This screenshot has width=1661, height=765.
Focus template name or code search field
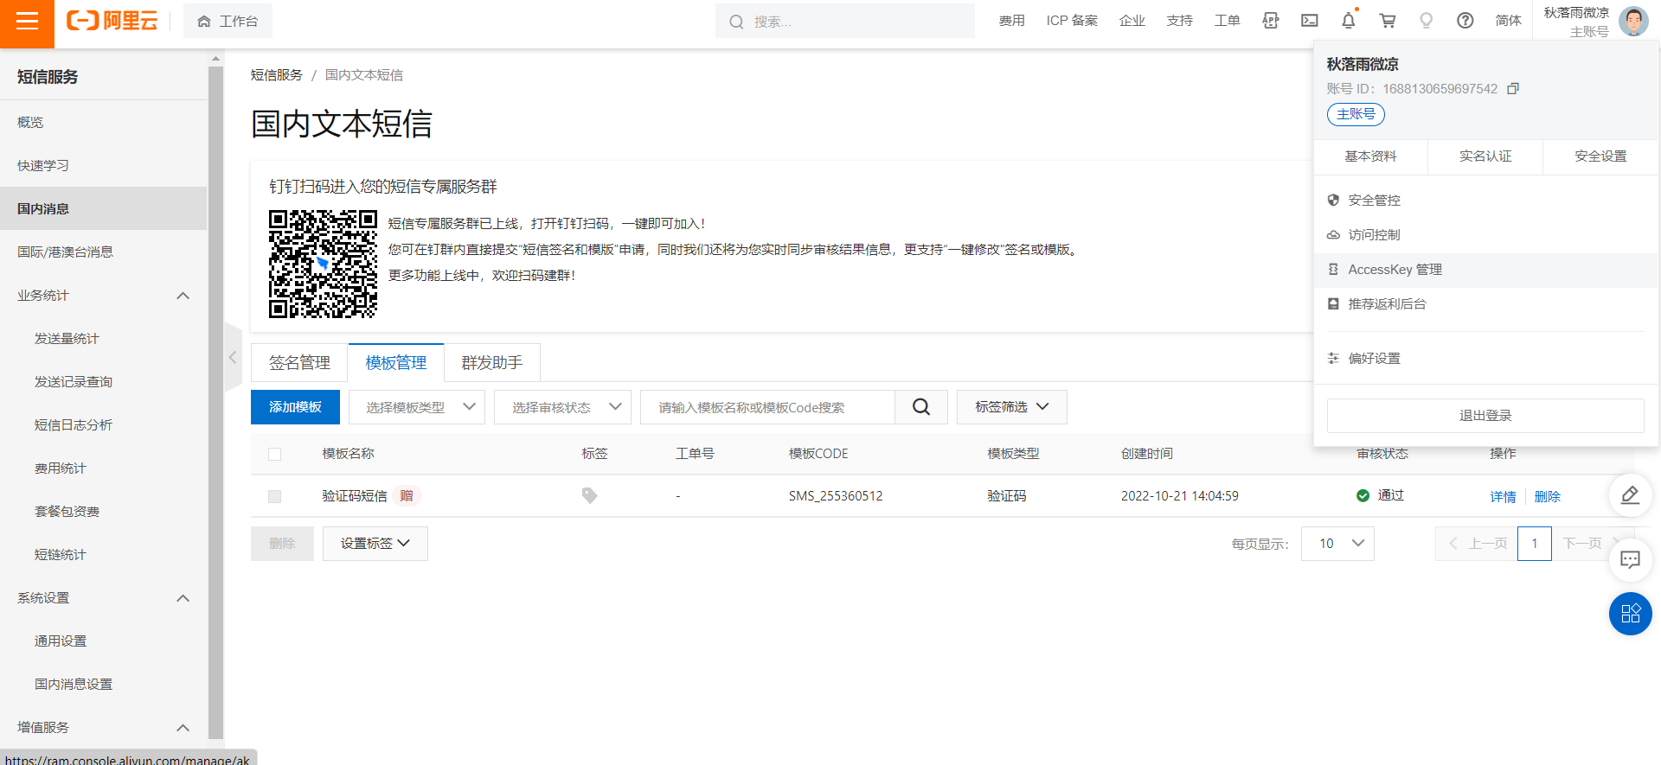767,407
